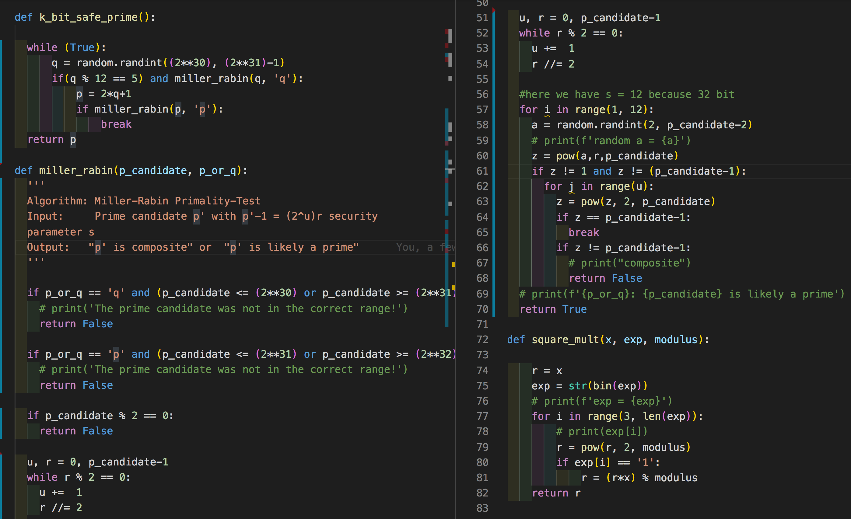The height and width of the screenshot is (519, 851).
Task: Click the gutter next to line 72 to set breakpoint
Action: (x=497, y=340)
